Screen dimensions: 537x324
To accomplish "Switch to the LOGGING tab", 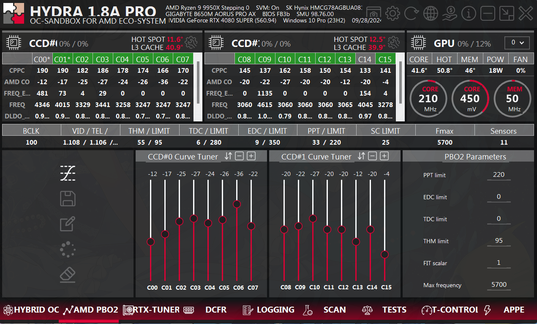I will [269, 310].
